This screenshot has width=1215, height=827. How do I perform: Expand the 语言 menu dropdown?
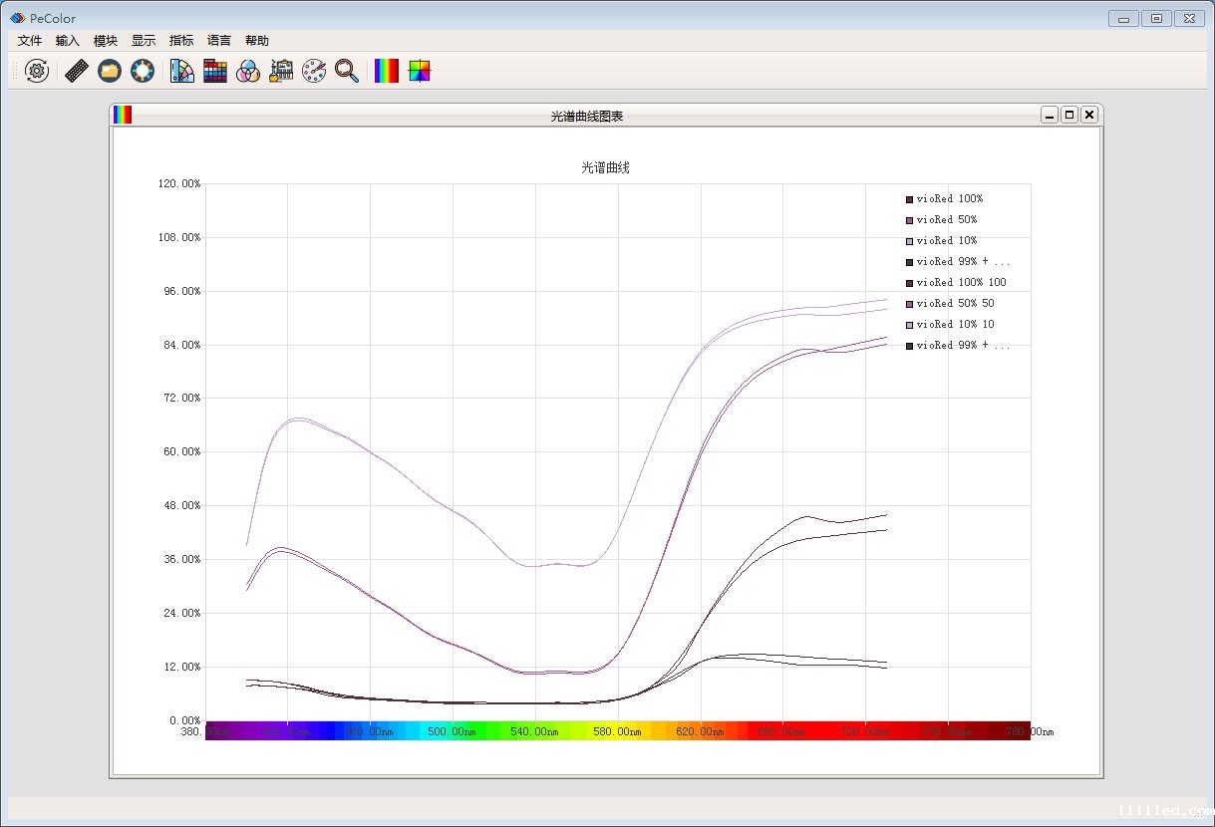click(x=219, y=41)
